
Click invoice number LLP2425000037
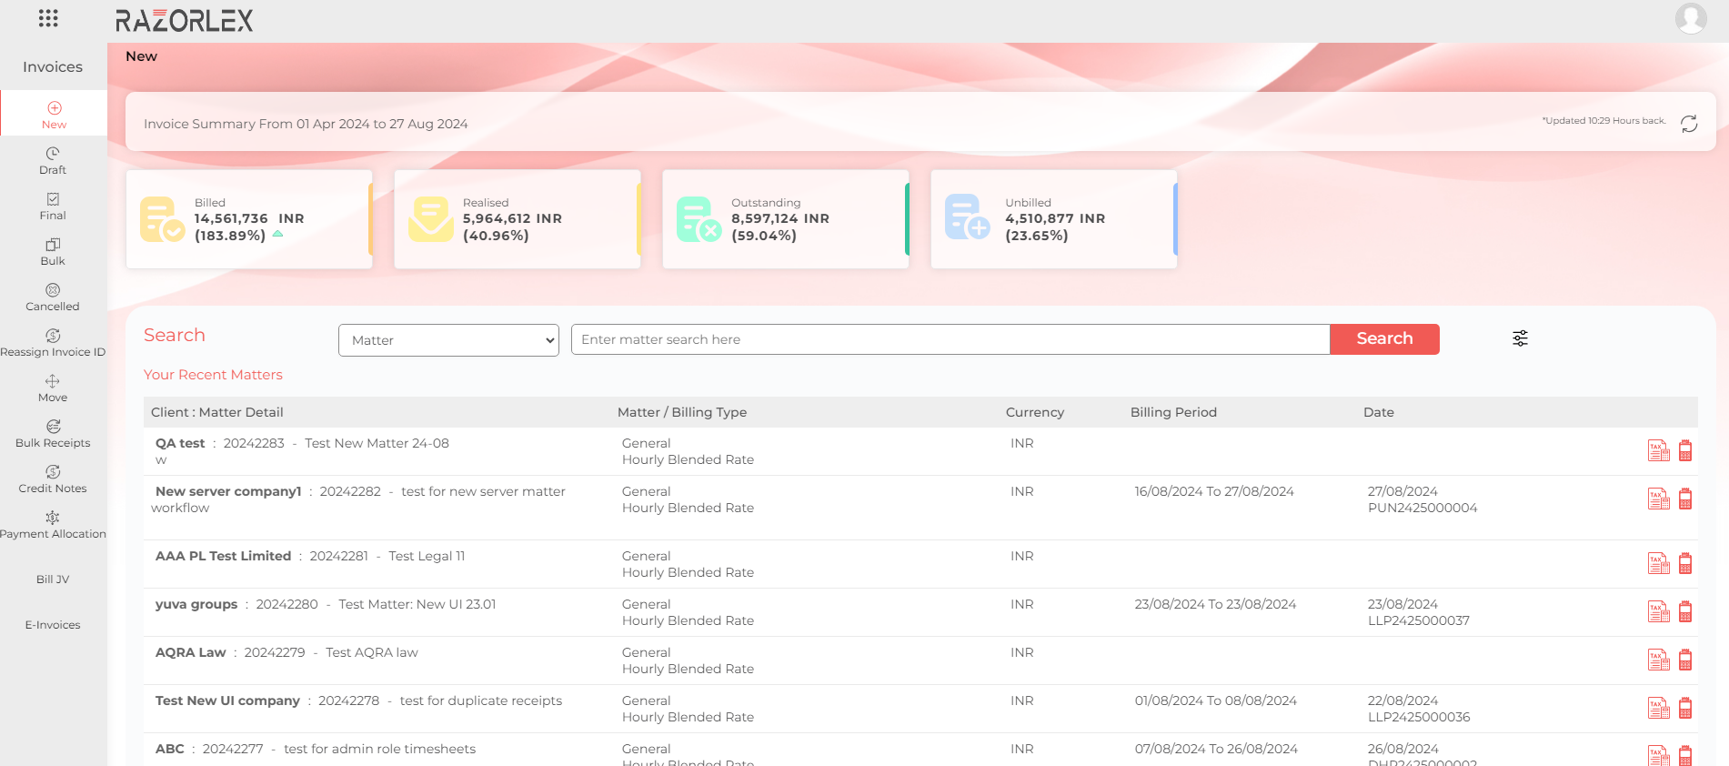[x=1419, y=620]
